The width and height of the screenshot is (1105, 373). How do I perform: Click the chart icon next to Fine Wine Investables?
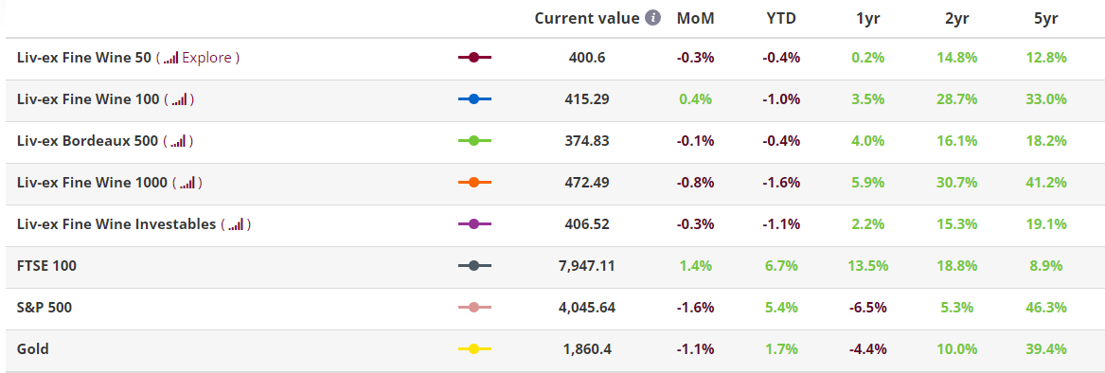click(x=236, y=225)
